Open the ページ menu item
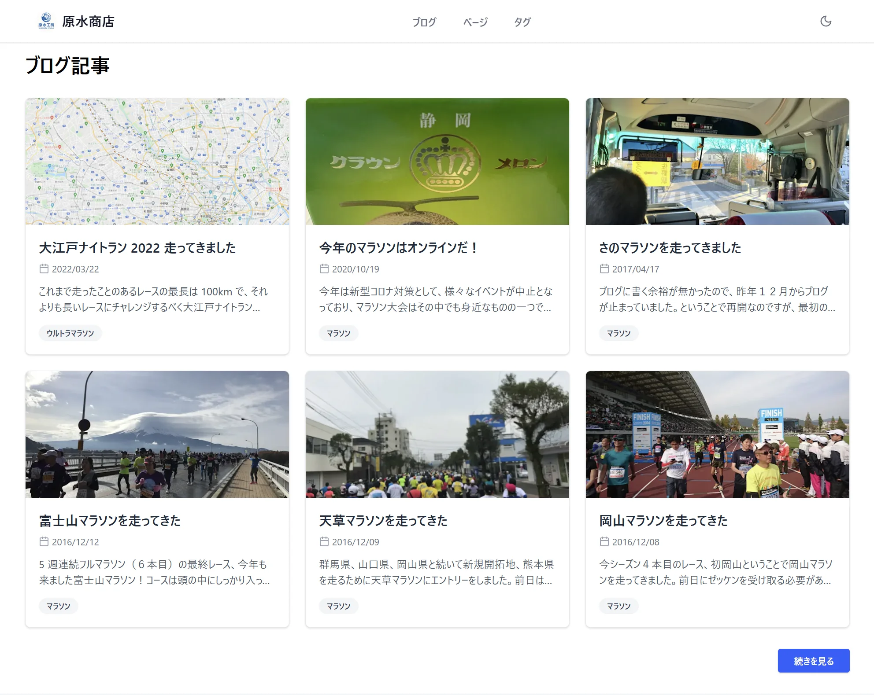The width and height of the screenshot is (874, 695). (x=475, y=22)
